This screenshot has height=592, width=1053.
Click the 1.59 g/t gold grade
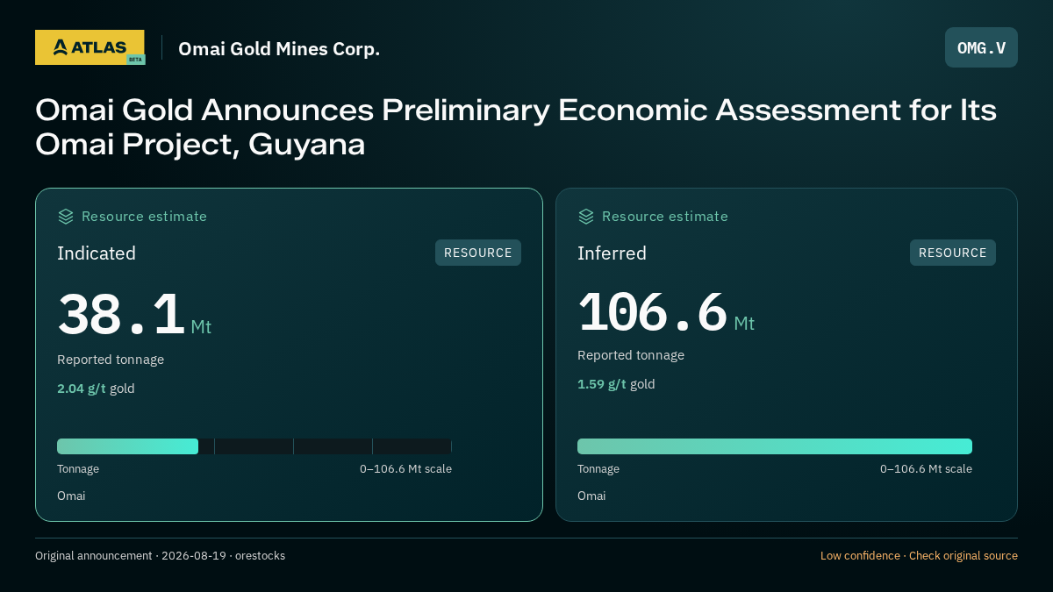(616, 384)
